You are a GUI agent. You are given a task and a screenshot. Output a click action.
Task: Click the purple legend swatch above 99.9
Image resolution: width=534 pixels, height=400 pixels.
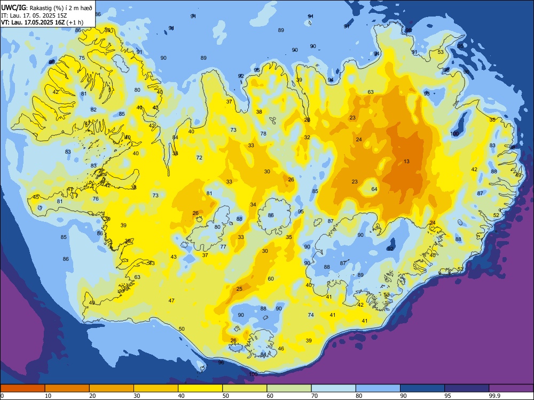tap(511, 388)
